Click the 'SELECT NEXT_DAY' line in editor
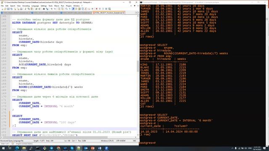 coord(45,135)
